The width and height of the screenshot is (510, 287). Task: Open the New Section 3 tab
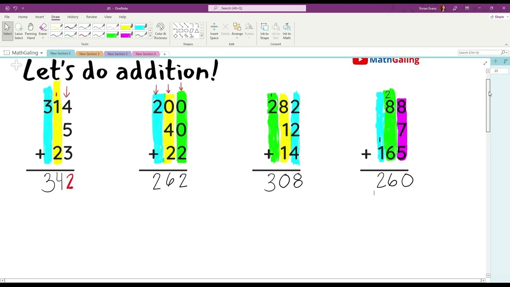[89, 54]
